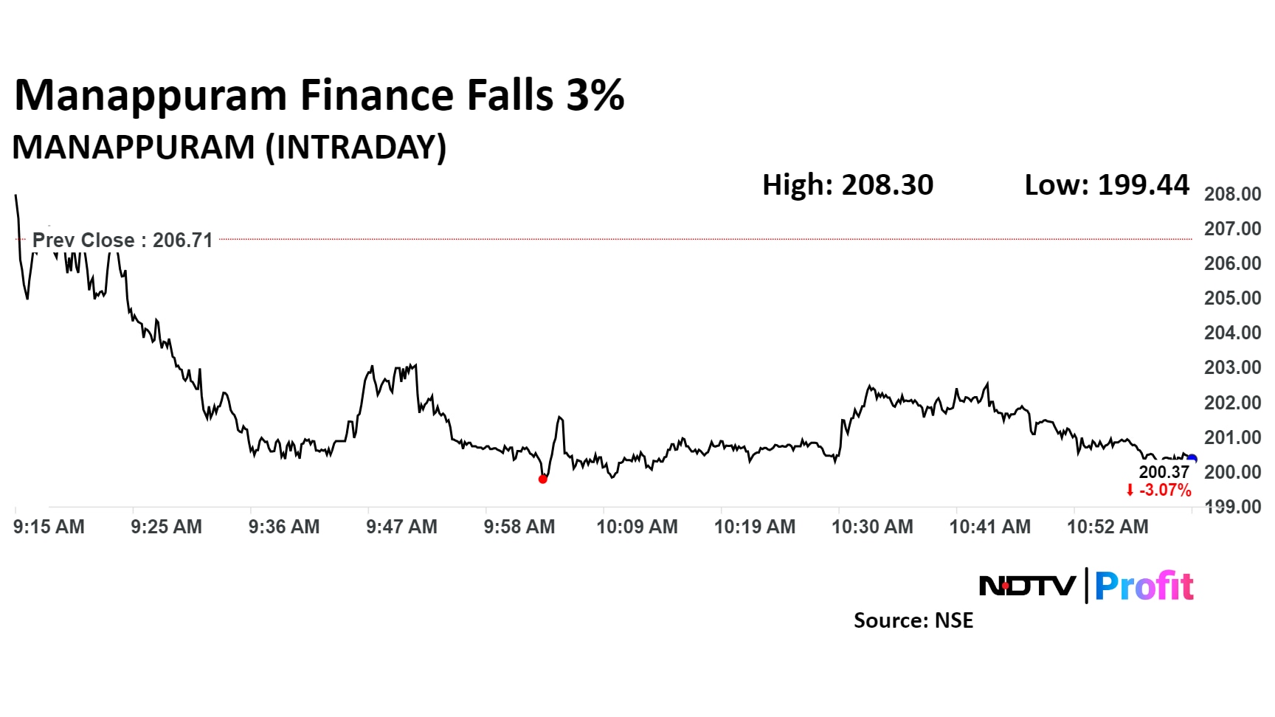Click the Low: 199.44 value
The height and width of the screenshot is (717, 1275).
pos(1107,184)
